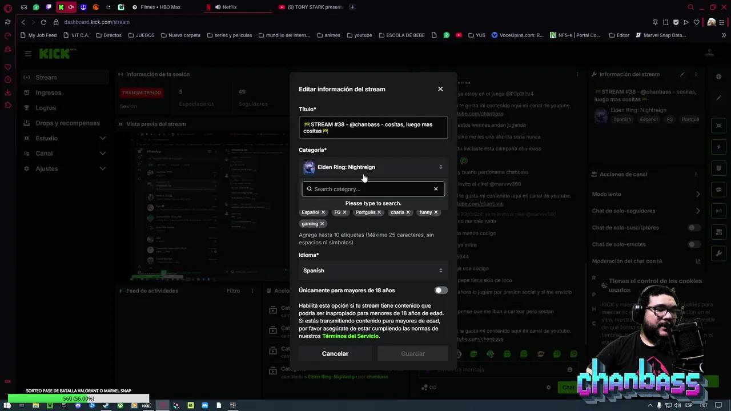Click the green Chat send button
The height and width of the screenshot is (411, 731).
tap(568, 388)
